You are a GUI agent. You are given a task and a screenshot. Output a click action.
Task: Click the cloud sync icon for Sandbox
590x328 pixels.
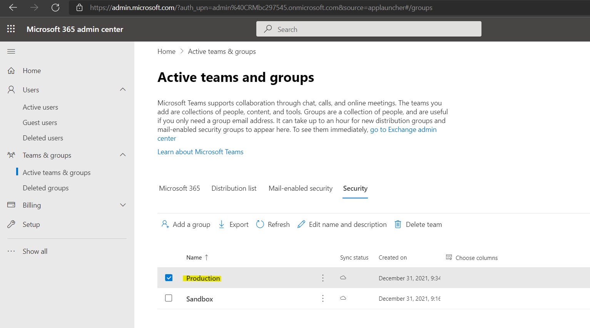(343, 298)
